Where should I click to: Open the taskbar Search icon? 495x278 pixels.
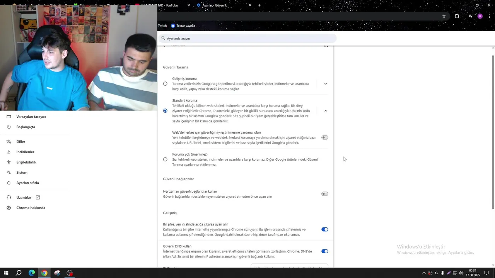point(19,273)
